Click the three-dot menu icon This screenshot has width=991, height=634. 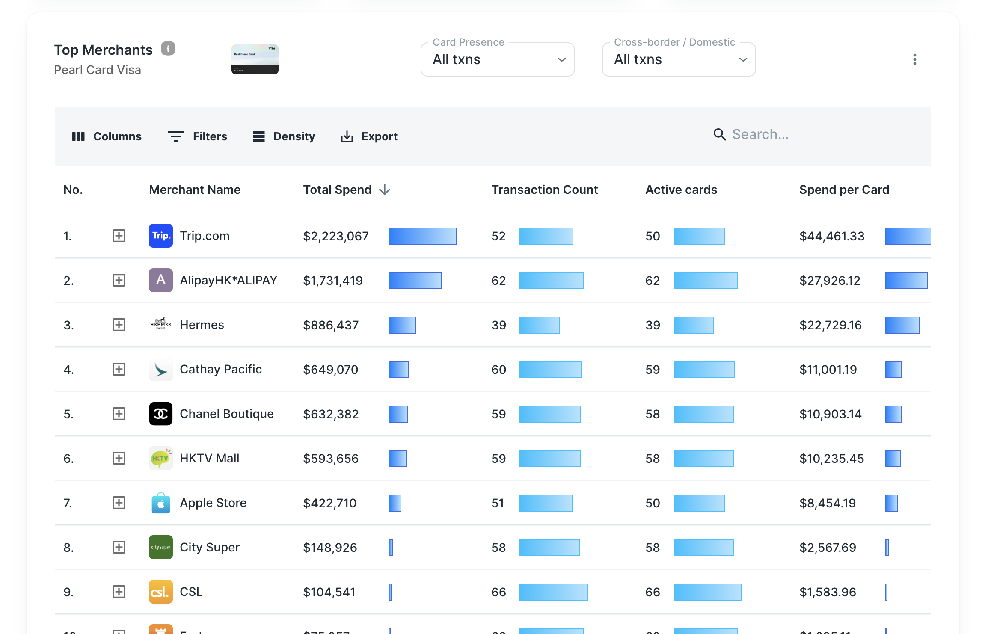[914, 60]
